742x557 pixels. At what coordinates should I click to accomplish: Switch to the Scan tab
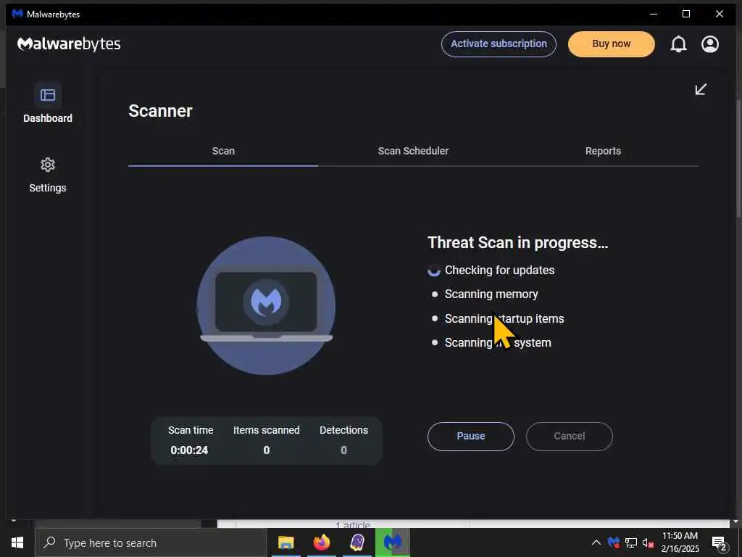pyautogui.click(x=223, y=151)
